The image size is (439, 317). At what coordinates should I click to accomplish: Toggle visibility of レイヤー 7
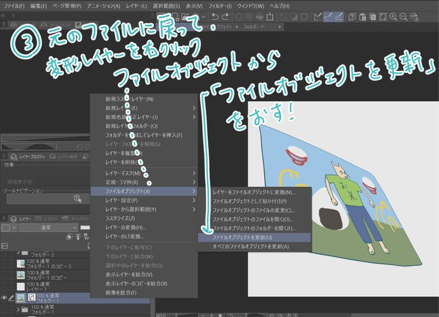click(4, 286)
